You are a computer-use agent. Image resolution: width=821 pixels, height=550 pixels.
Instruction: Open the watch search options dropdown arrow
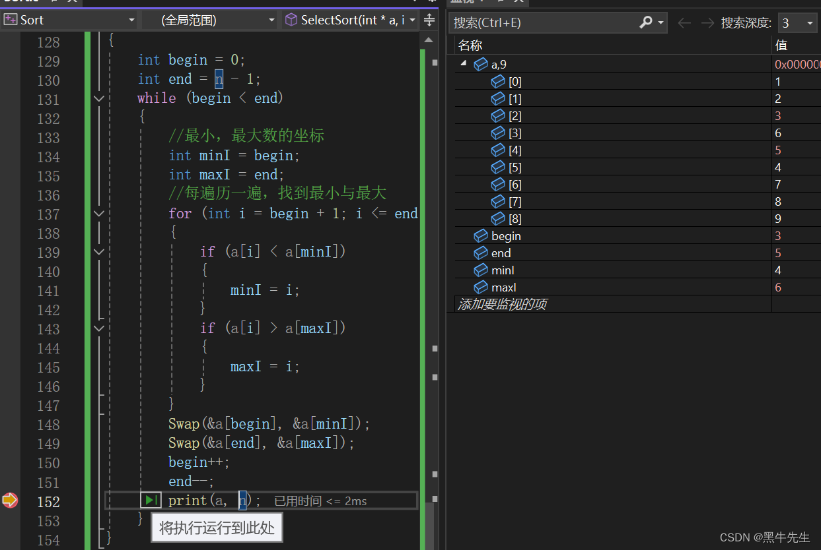click(661, 23)
